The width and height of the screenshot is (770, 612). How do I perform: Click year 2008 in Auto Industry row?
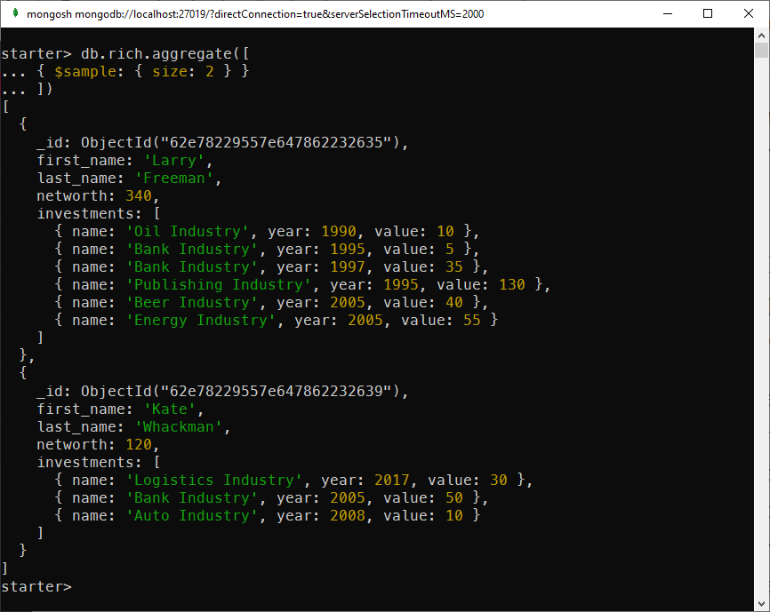click(x=347, y=515)
